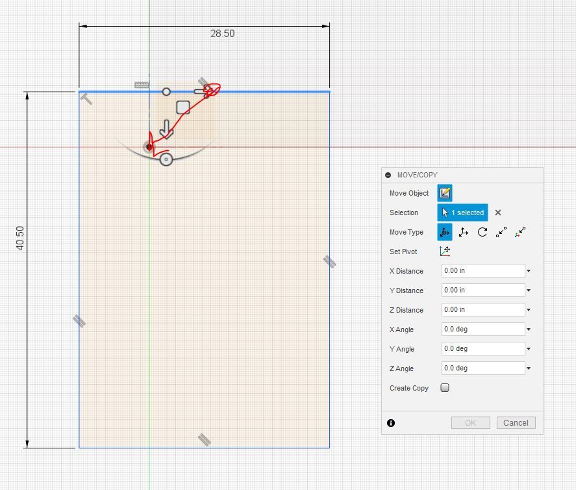The width and height of the screenshot is (576, 490).
Task: Focus the Z Distance input field
Action: coord(483,310)
